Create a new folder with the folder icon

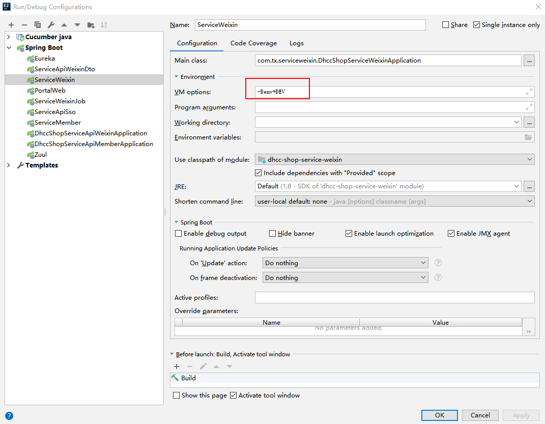[92, 24]
